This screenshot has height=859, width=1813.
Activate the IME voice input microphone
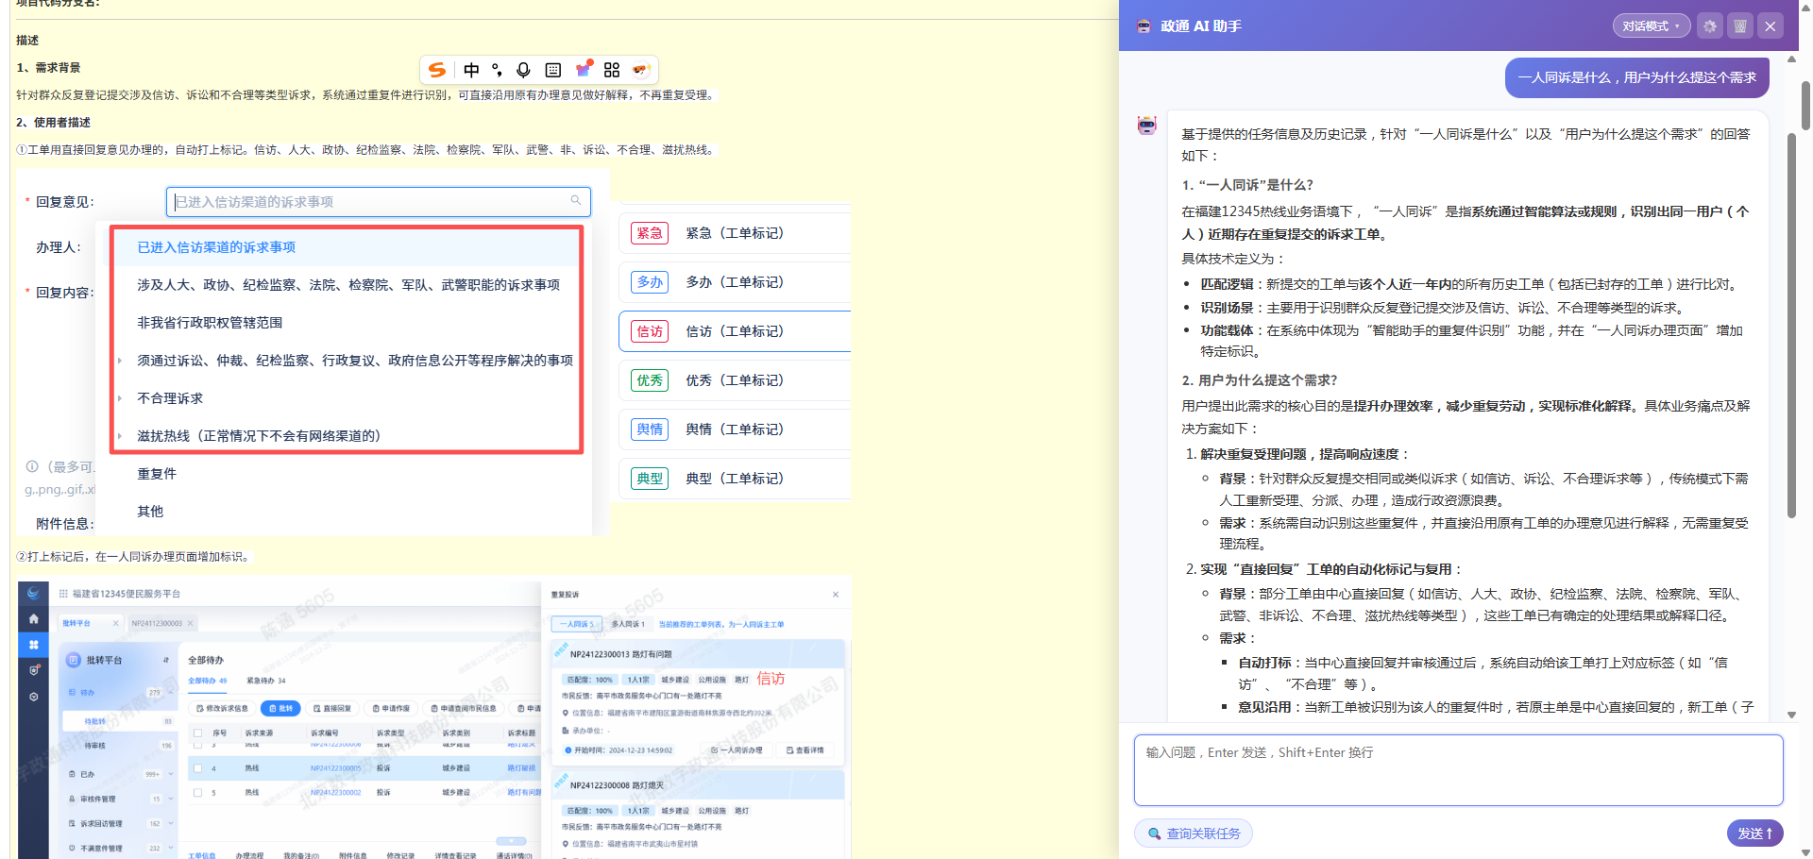point(523,70)
